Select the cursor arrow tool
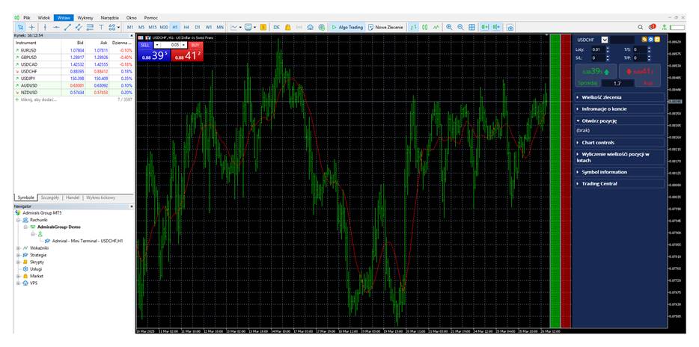The image size is (699, 347). click(x=20, y=27)
